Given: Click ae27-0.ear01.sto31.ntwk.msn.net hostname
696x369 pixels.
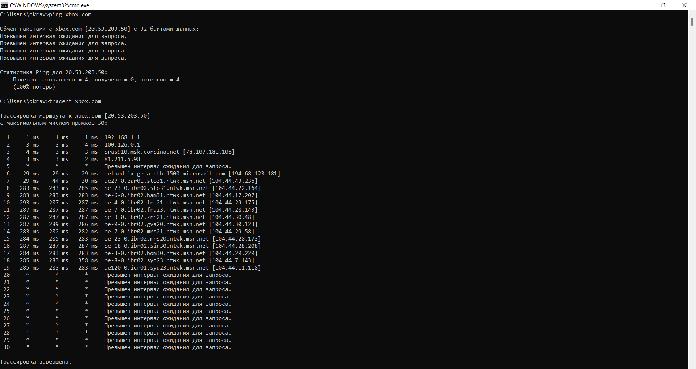Looking at the screenshot, I should [155, 181].
